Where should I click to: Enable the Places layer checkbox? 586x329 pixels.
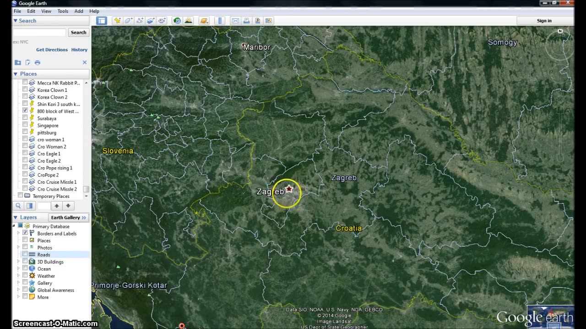[25, 240]
